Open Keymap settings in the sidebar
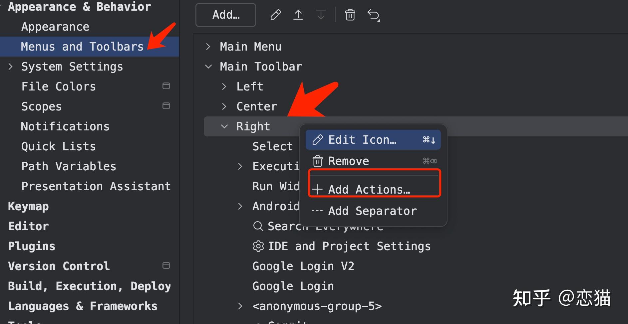Image resolution: width=628 pixels, height=324 pixels. 28,206
